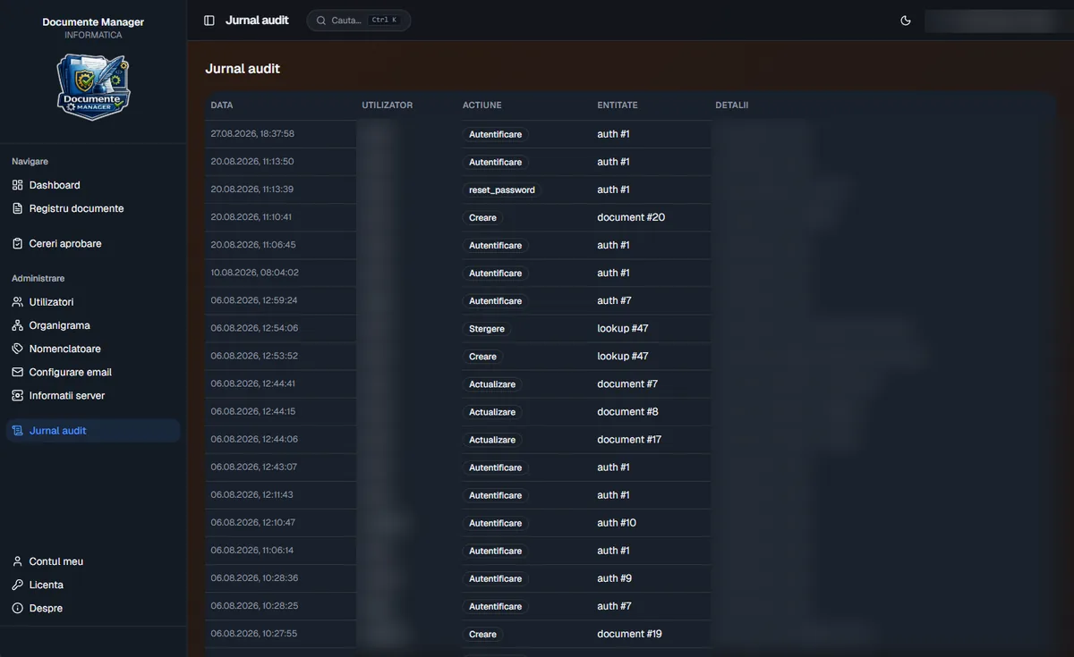Screen dimensions: 1074x657
Task: Open Dashboard from the sidebar
Action: 93,185
